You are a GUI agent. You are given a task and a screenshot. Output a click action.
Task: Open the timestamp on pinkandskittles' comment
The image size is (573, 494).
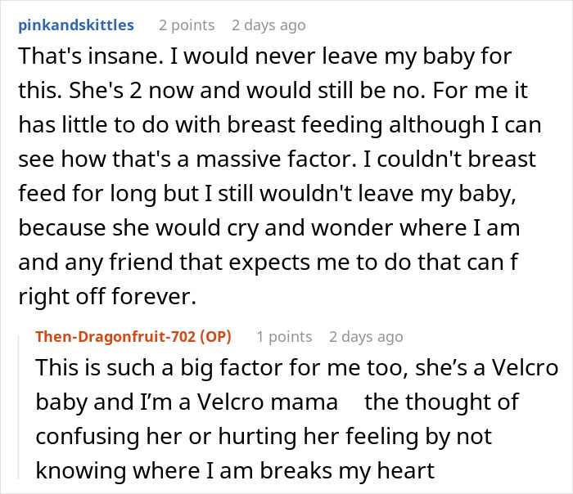(x=268, y=25)
